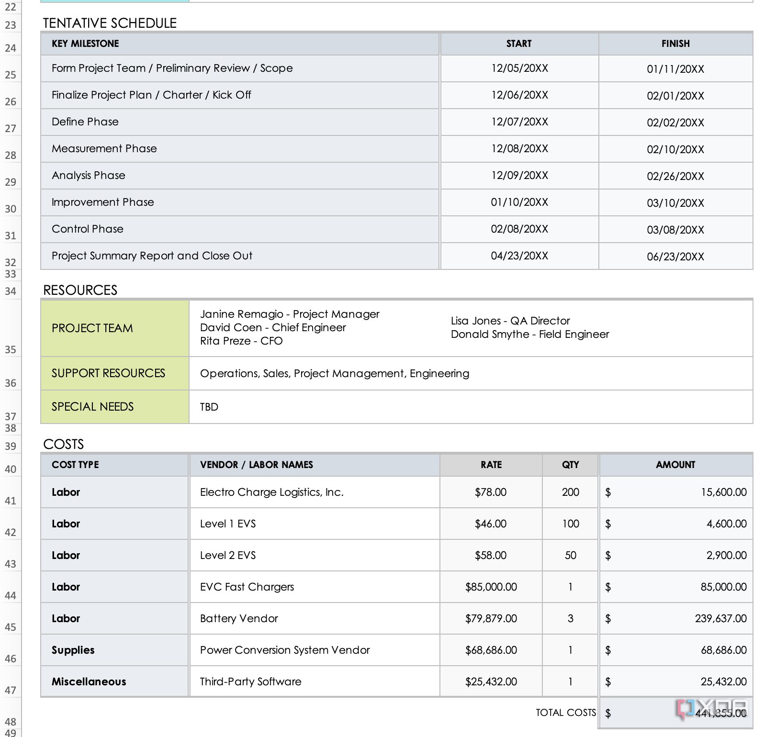Select Power Conversion System Vendor cell
764x737 pixels.
coord(315,650)
